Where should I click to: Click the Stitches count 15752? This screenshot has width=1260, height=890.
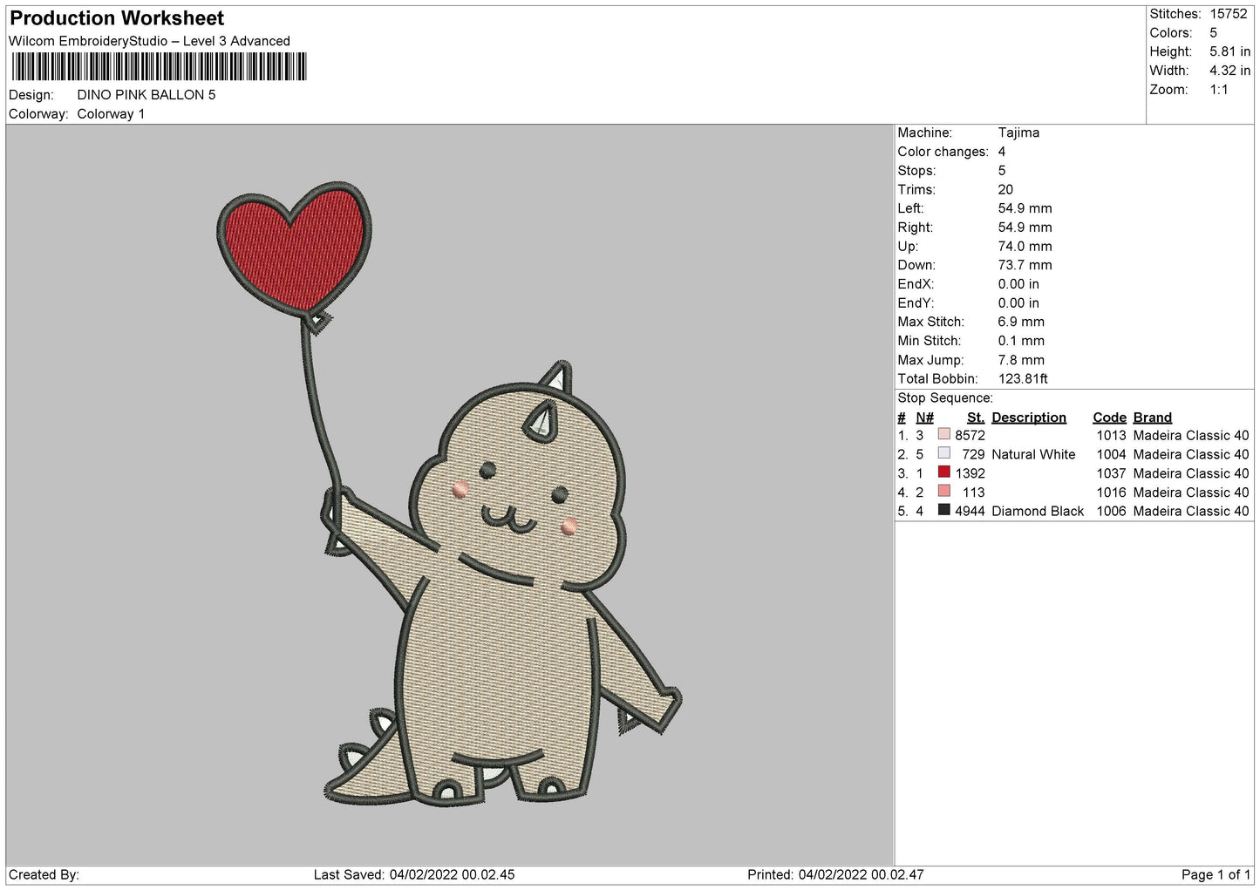tap(1229, 14)
